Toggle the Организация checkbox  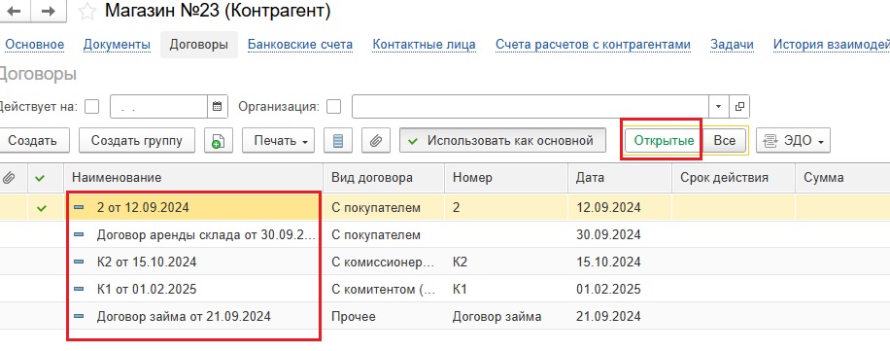tap(334, 107)
